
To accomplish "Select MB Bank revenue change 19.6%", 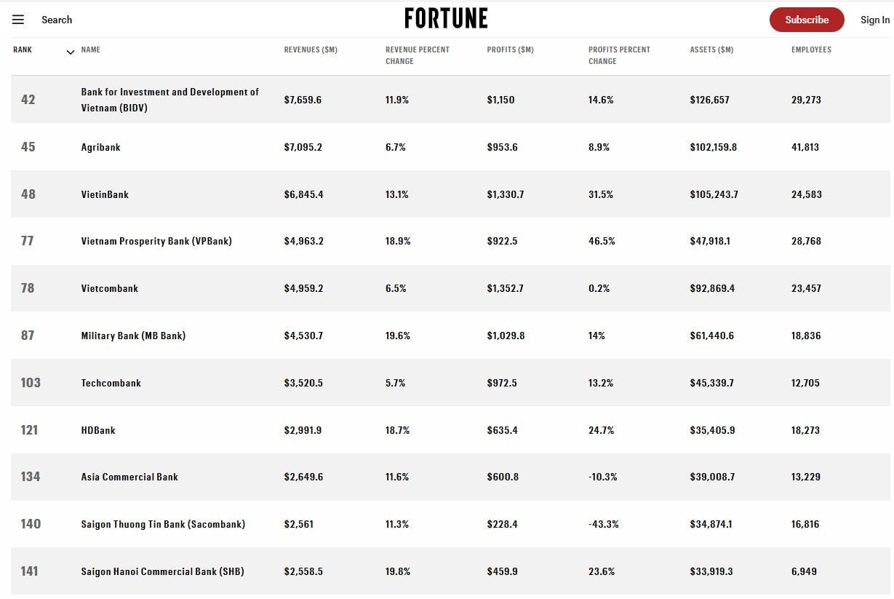I will (398, 336).
